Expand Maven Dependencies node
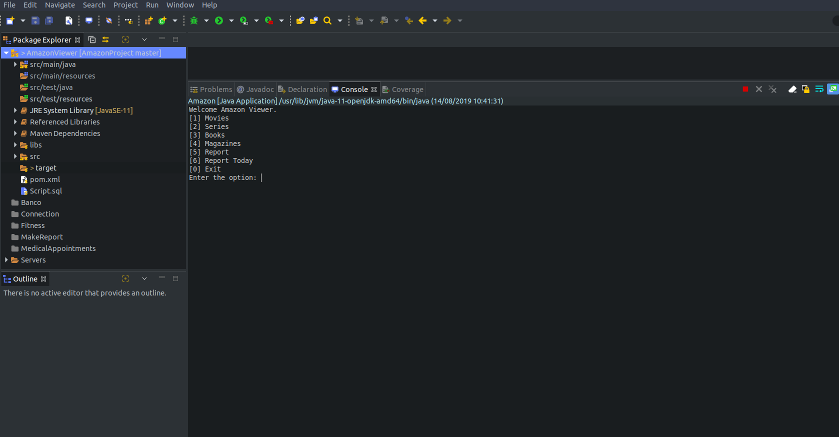 coord(15,133)
